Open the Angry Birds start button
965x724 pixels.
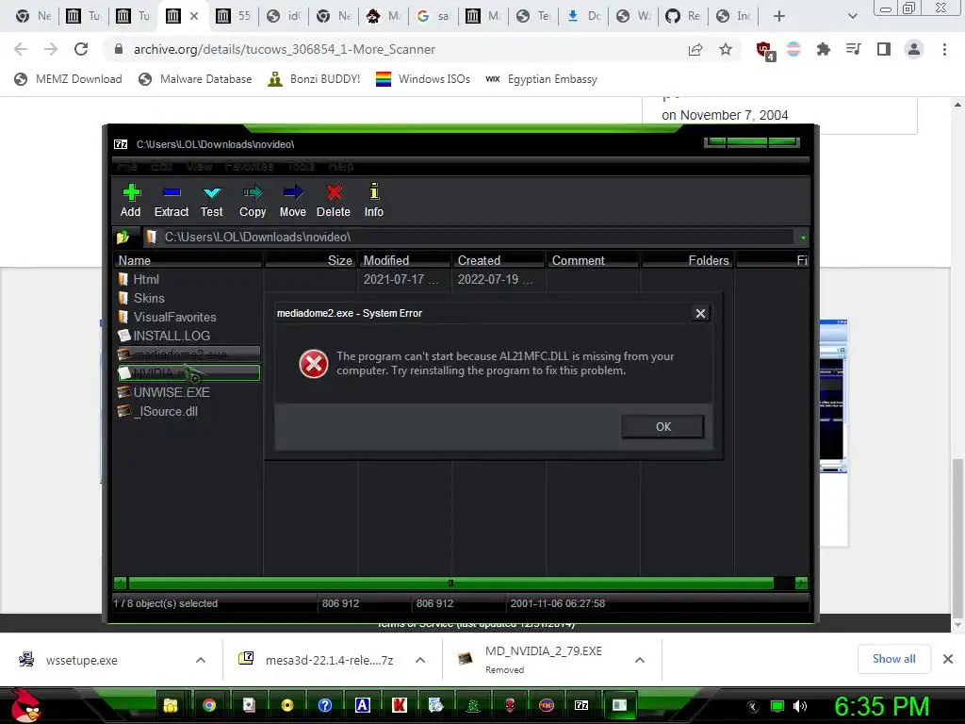(25, 705)
